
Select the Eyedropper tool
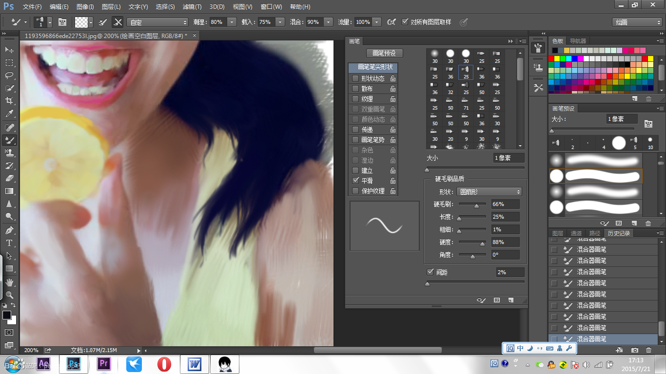click(x=9, y=113)
